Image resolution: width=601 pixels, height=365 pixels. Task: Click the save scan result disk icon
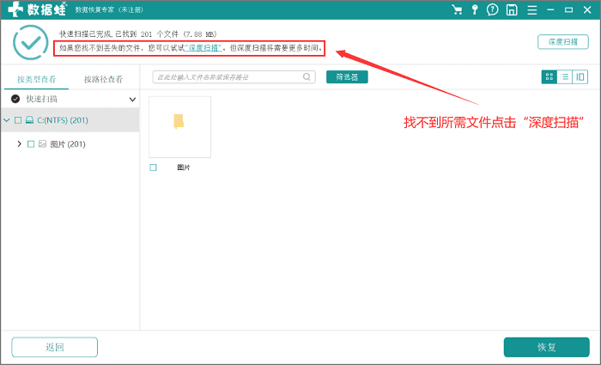tap(512, 10)
